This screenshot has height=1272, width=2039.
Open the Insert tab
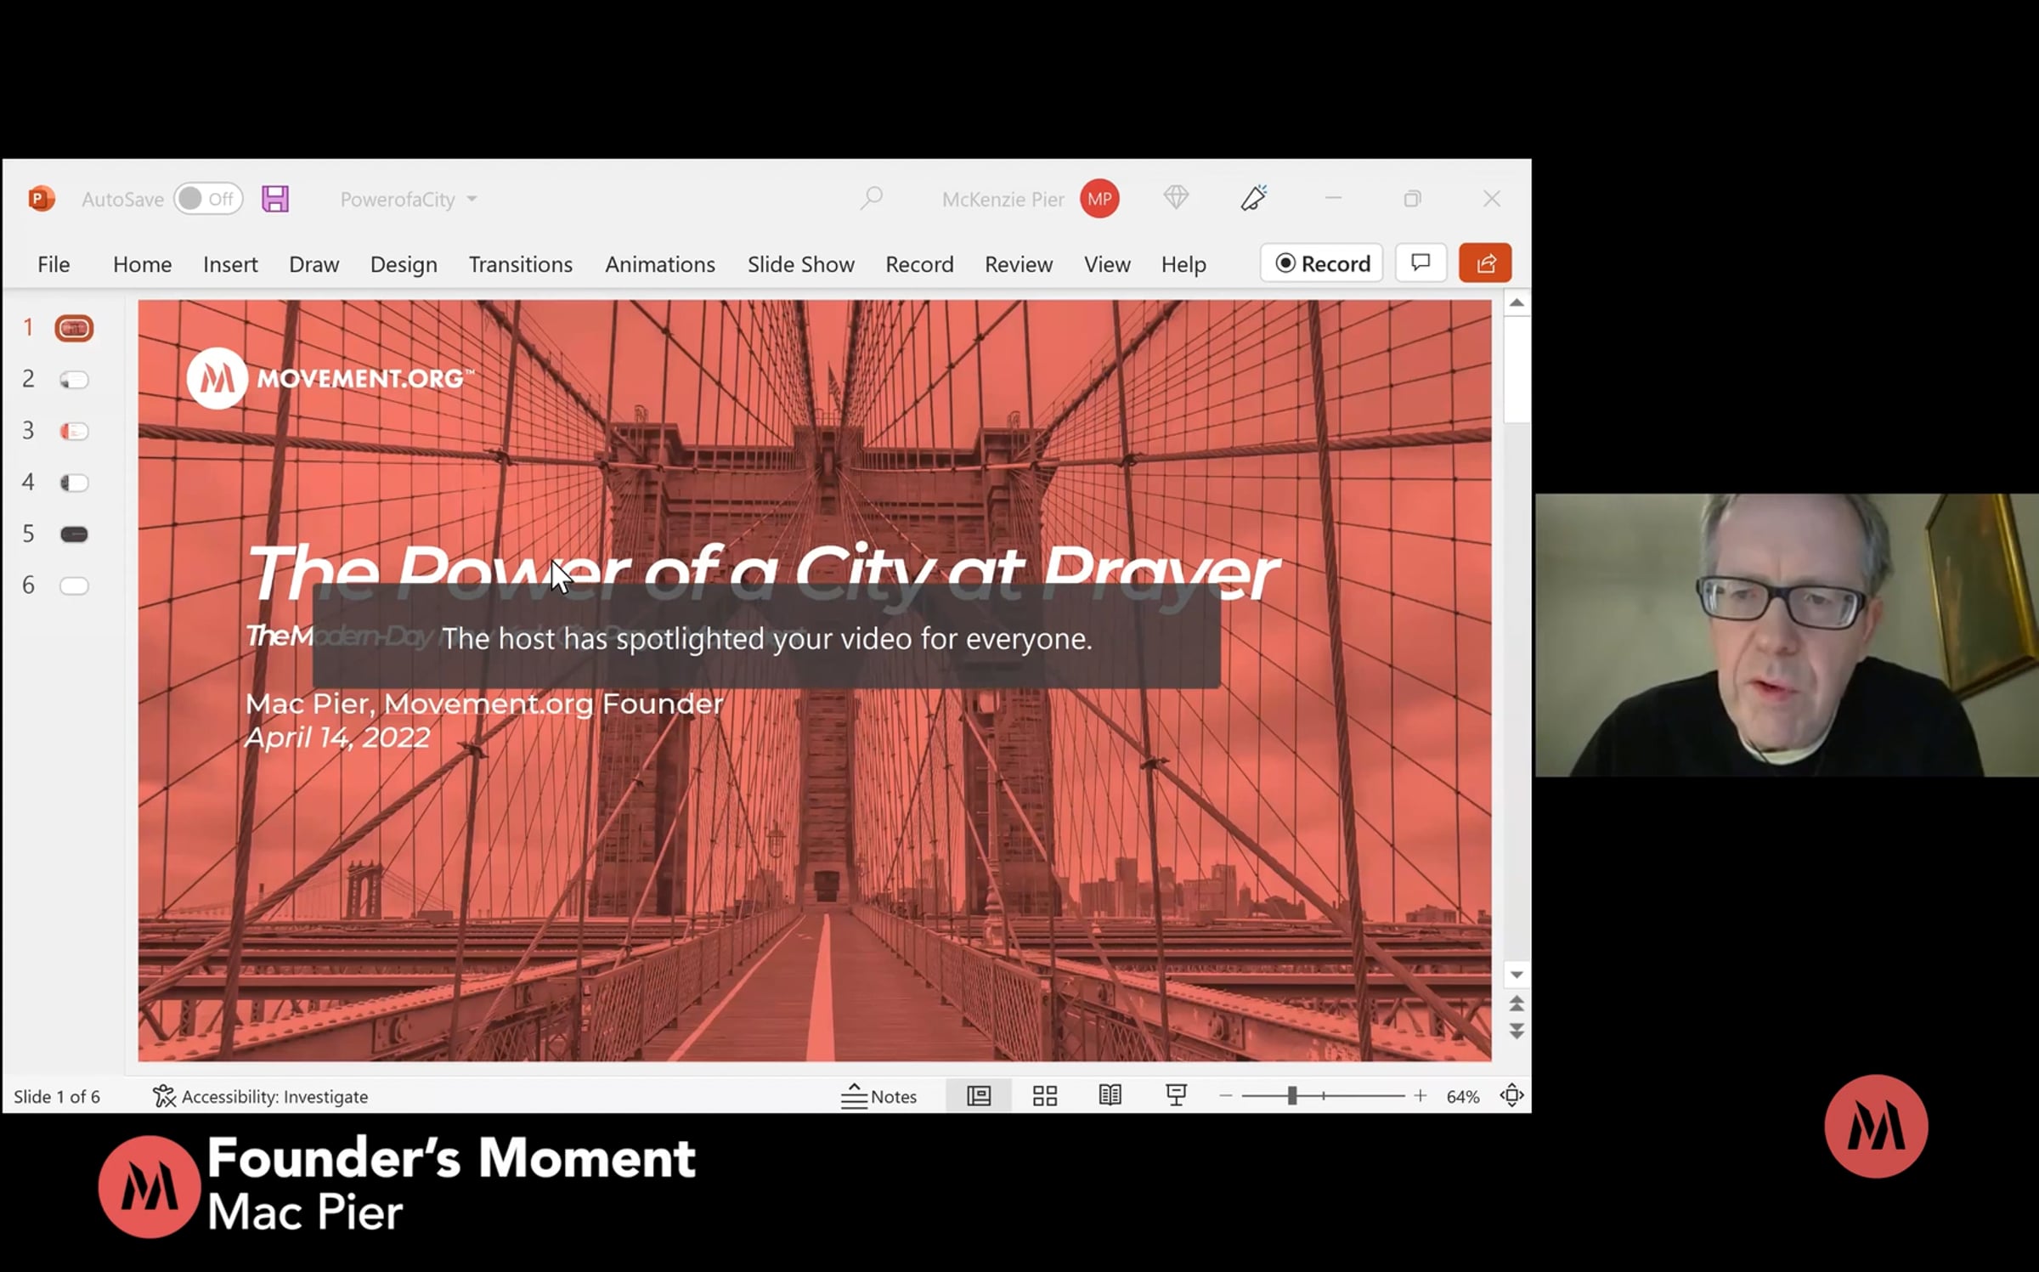tap(230, 264)
